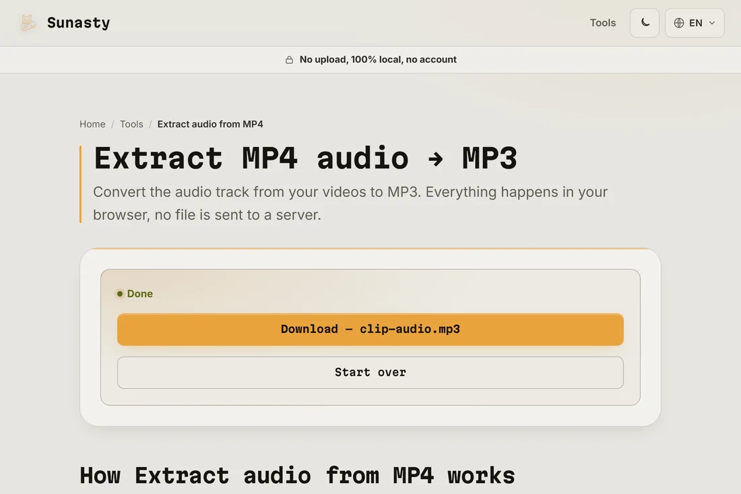741x494 pixels.
Task: Toggle dark mode with moon icon
Action: [x=645, y=23]
